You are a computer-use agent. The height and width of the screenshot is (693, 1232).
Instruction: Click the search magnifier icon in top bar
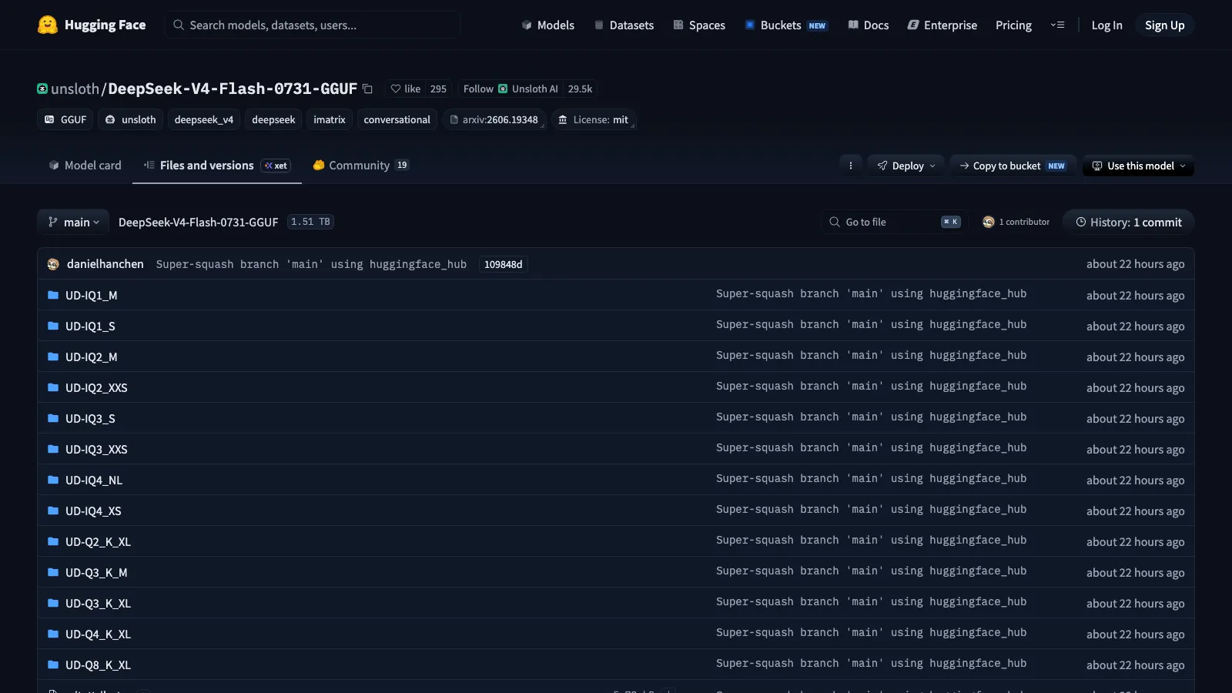179,25
